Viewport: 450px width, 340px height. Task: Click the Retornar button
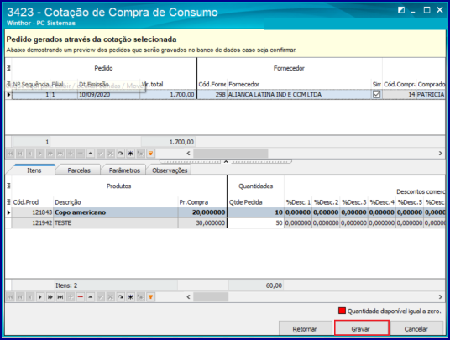(305, 328)
